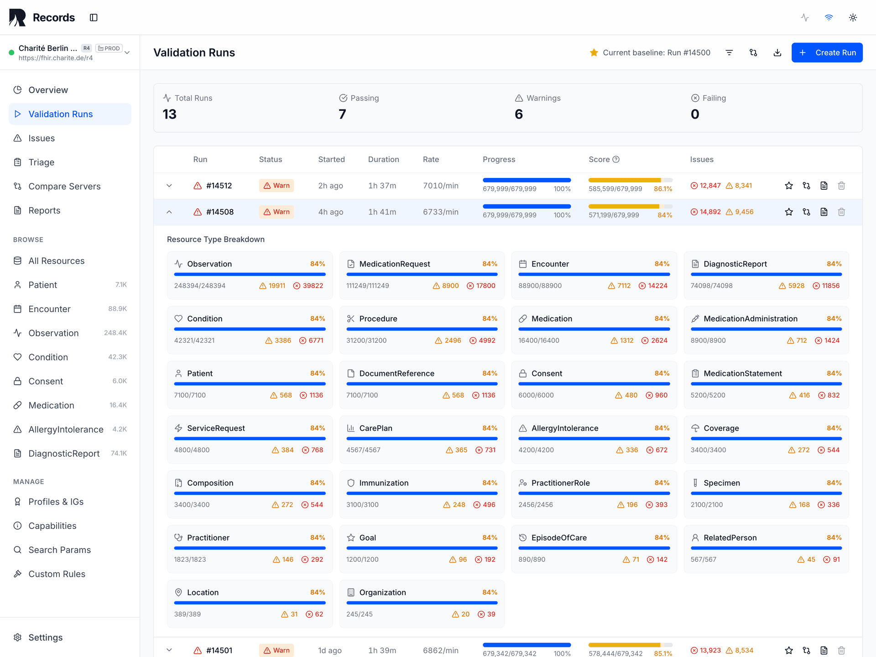This screenshot has height=657, width=876.
Task: Go to the Issues section
Action: (42, 138)
